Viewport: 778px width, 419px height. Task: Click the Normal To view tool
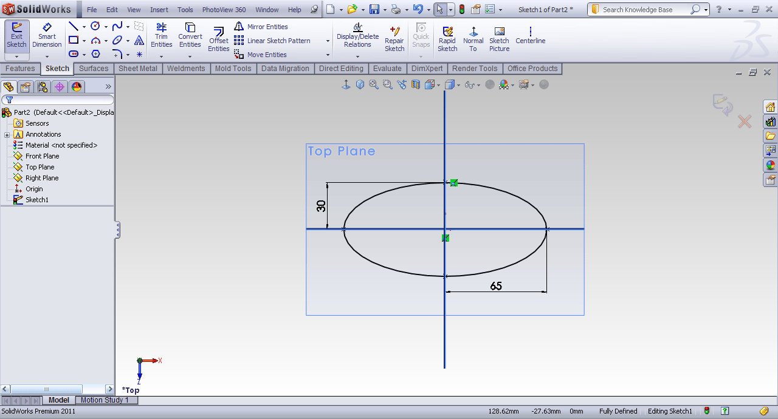[x=473, y=40]
